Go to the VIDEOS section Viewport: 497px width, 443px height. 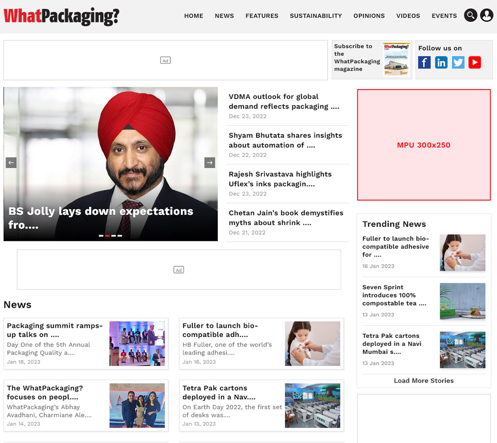408,16
